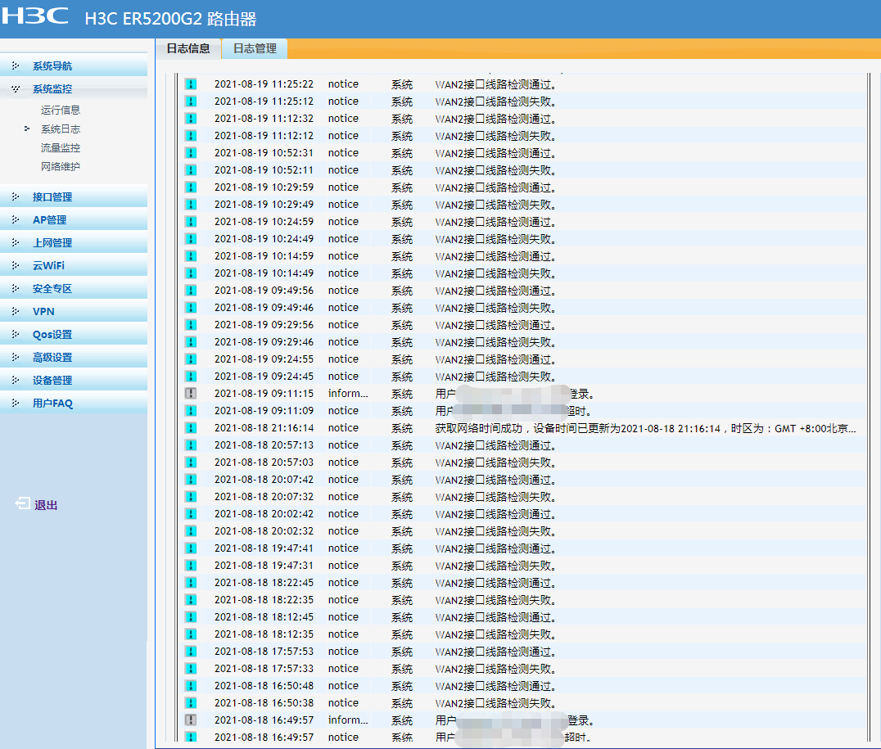
Task: Click notice icon for 2021-08-18 20:02:32 entry
Action: tap(191, 531)
